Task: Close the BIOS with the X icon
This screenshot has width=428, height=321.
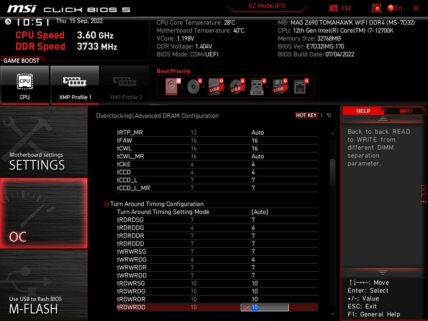Action: coord(416,8)
